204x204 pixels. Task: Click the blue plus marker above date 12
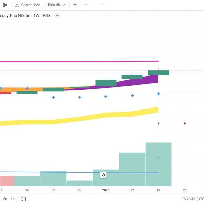pyautogui.click(x=132, y=96)
